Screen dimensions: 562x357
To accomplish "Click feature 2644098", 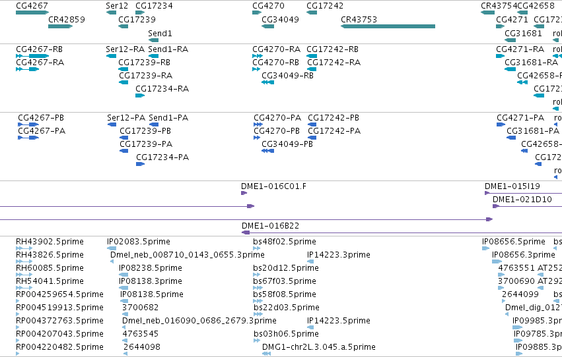I will [125, 354].
